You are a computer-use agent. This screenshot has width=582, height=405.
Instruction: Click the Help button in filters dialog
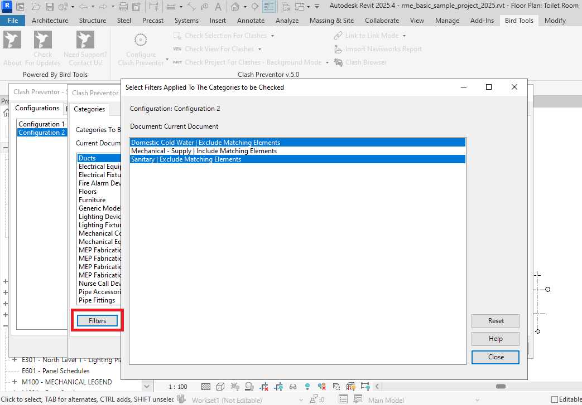[x=496, y=339]
